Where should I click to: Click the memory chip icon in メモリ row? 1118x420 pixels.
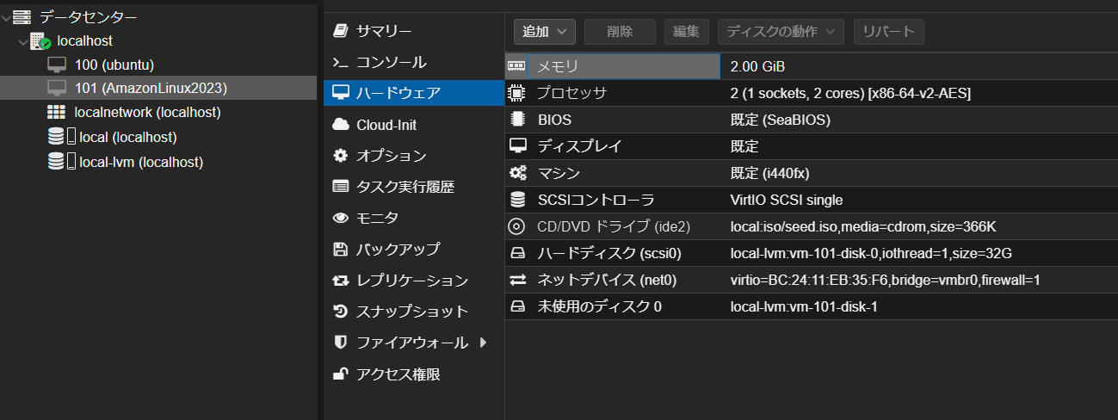coord(517,65)
